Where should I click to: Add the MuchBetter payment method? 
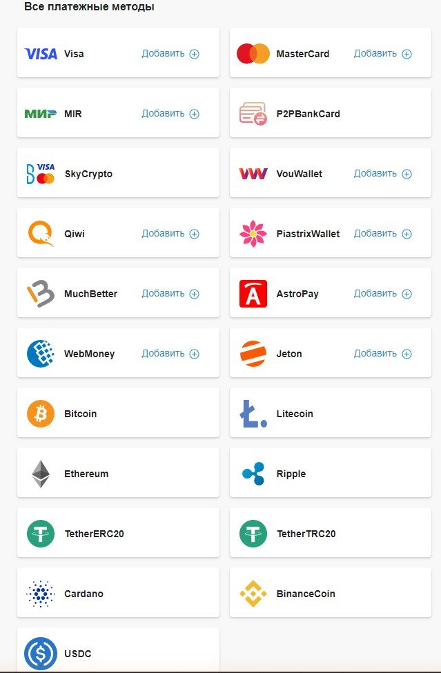coord(170,294)
